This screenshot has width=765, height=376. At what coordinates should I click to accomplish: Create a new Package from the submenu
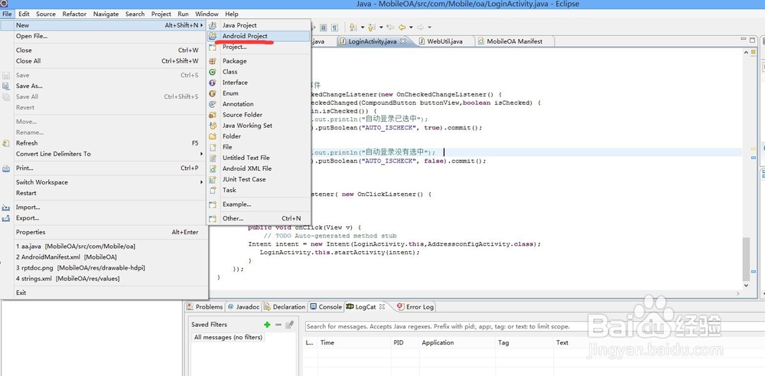259,61
